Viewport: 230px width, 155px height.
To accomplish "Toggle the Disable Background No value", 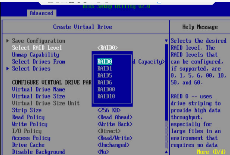I will click(103, 152).
